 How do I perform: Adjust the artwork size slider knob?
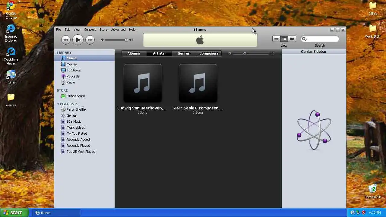245,53
